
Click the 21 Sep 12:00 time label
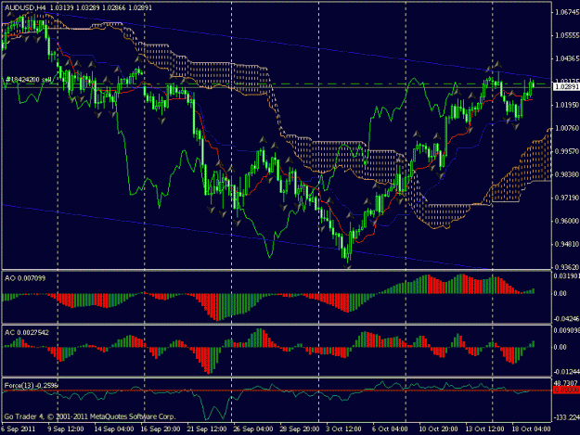(206, 429)
